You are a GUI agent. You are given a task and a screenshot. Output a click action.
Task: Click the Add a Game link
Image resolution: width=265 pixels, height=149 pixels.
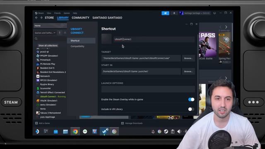point(44,123)
